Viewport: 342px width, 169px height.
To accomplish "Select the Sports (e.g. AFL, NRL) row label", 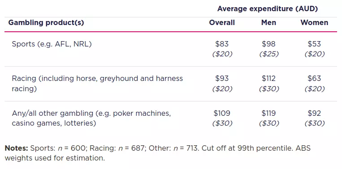I will pos(52,44).
